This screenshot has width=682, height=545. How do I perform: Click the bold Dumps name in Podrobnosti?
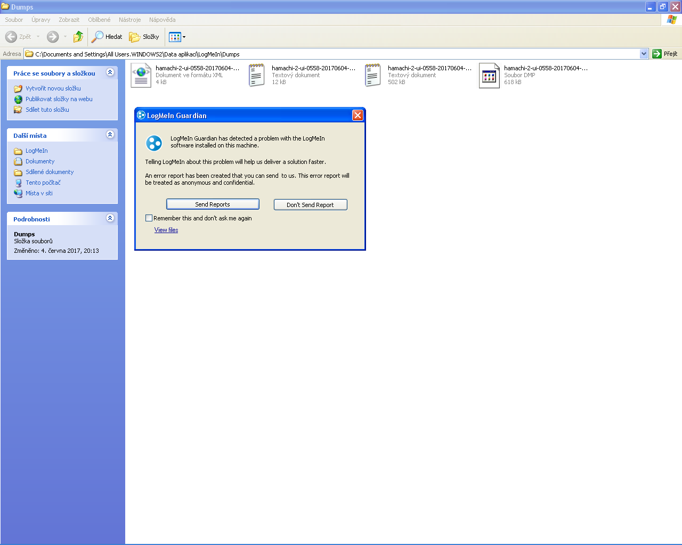[25, 234]
